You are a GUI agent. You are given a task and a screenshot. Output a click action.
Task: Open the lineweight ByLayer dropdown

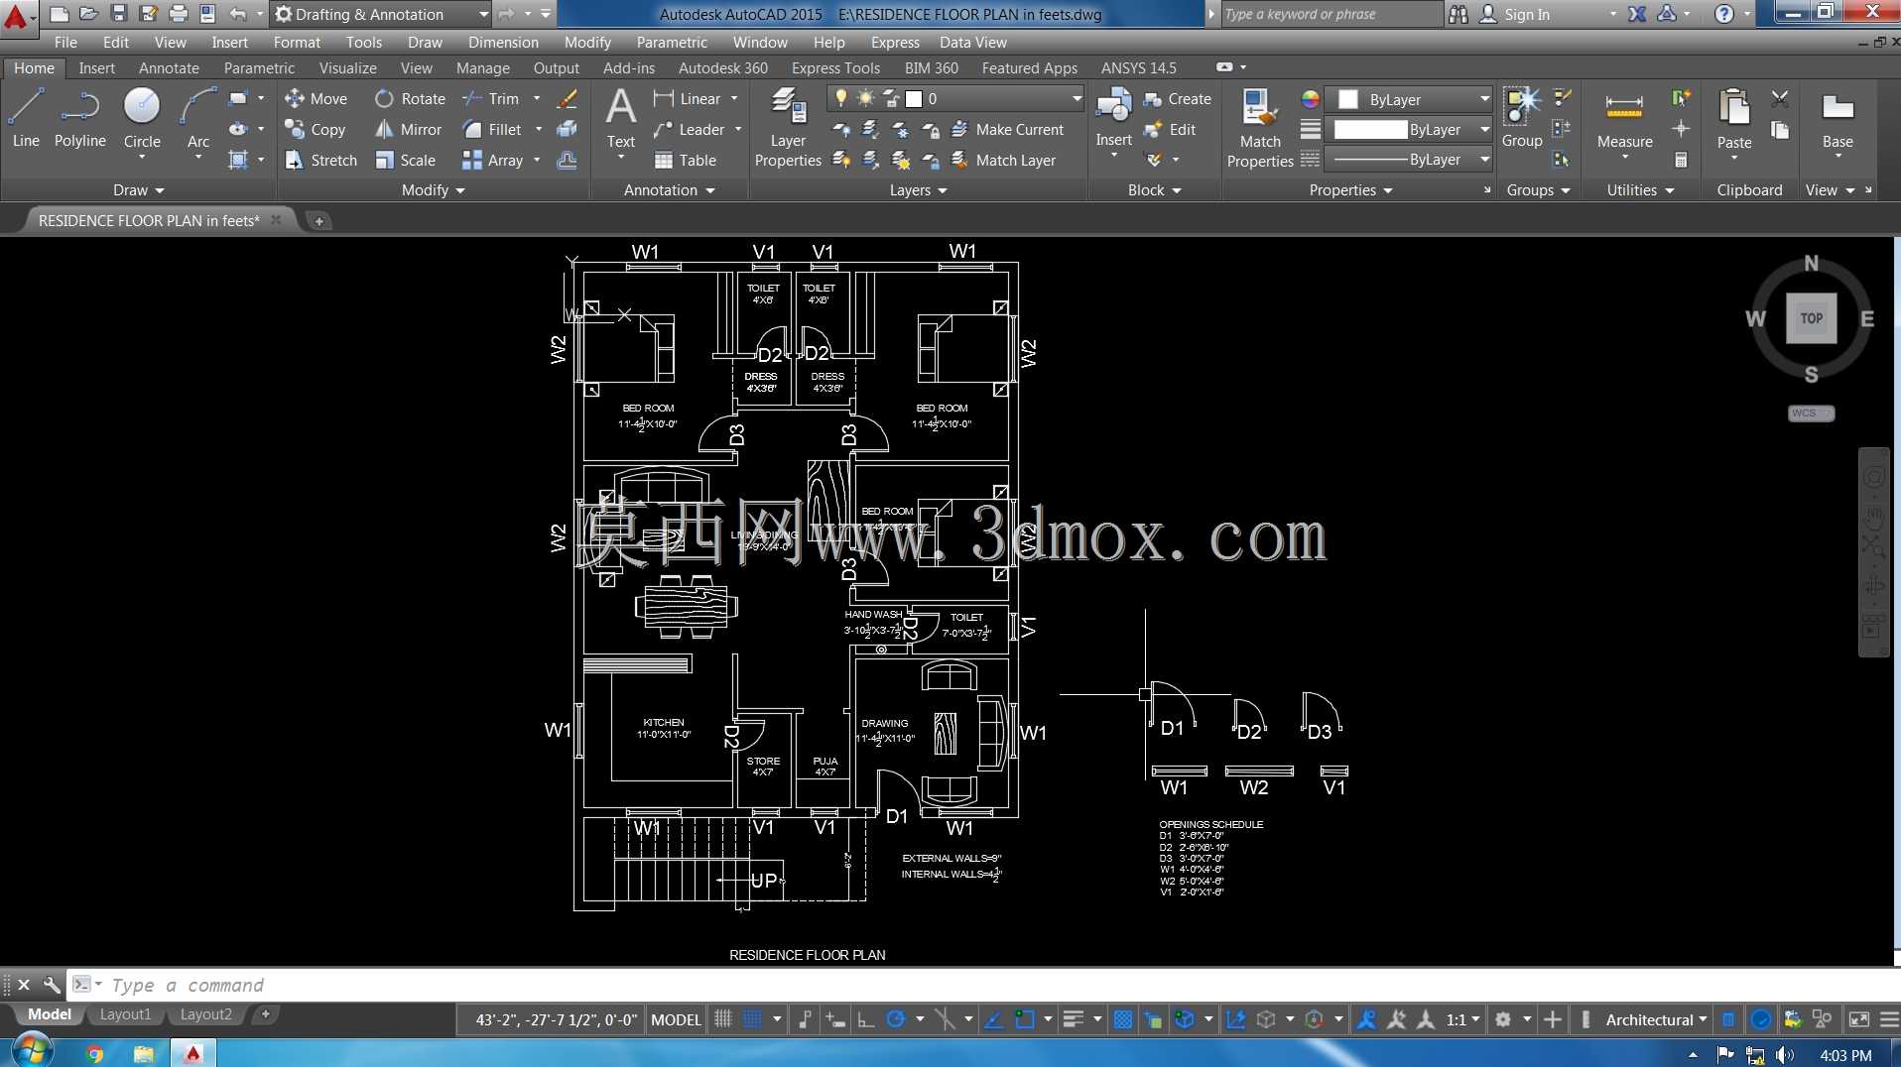tap(1410, 130)
